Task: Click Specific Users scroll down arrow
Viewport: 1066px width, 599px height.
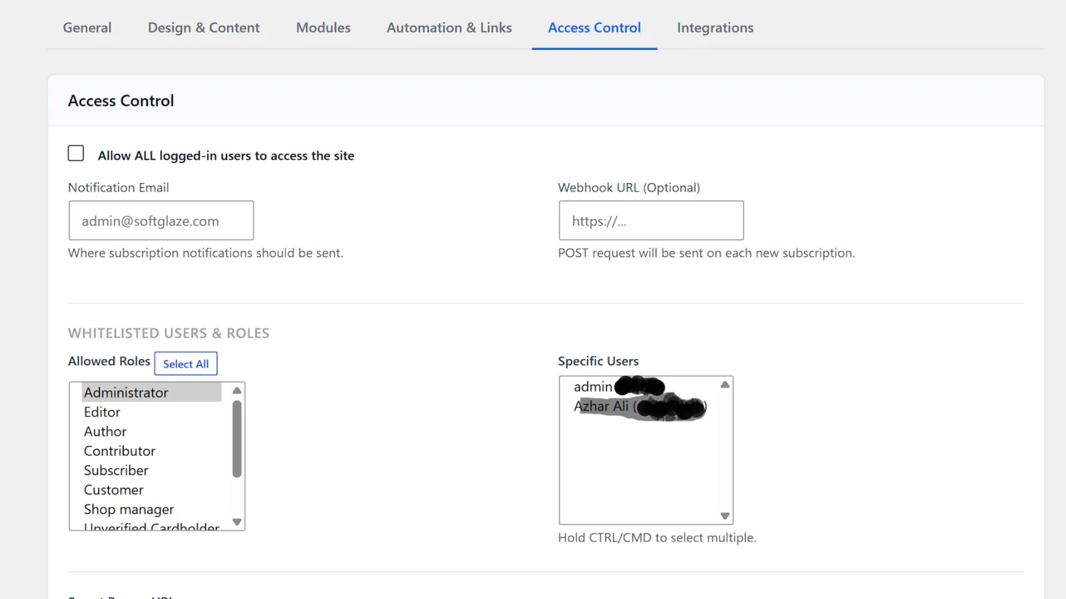Action: coord(725,516)
